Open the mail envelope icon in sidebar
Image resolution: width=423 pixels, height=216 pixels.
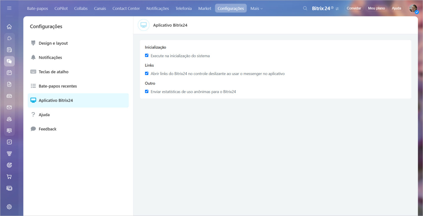tap(9, 107)
